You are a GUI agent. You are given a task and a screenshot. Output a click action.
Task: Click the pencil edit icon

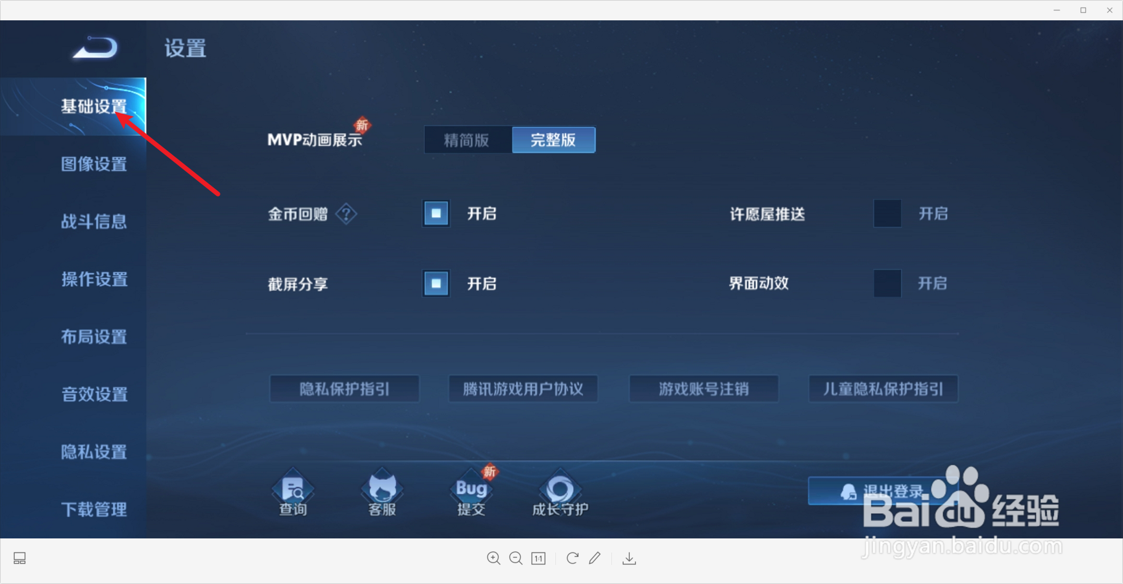pos(595,558)
